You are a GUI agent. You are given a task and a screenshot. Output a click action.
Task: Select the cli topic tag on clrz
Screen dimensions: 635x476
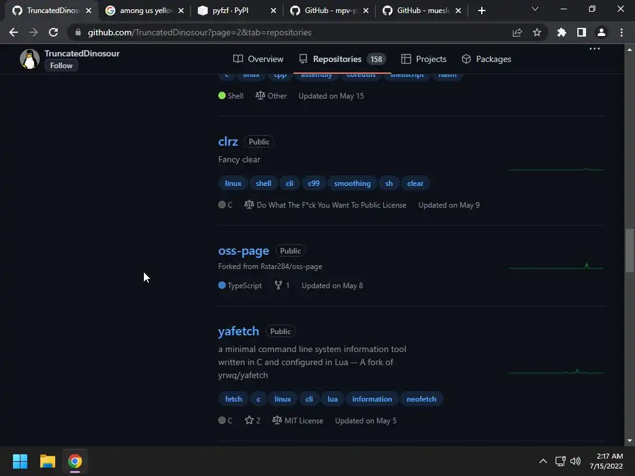click(x=290, y=183)
